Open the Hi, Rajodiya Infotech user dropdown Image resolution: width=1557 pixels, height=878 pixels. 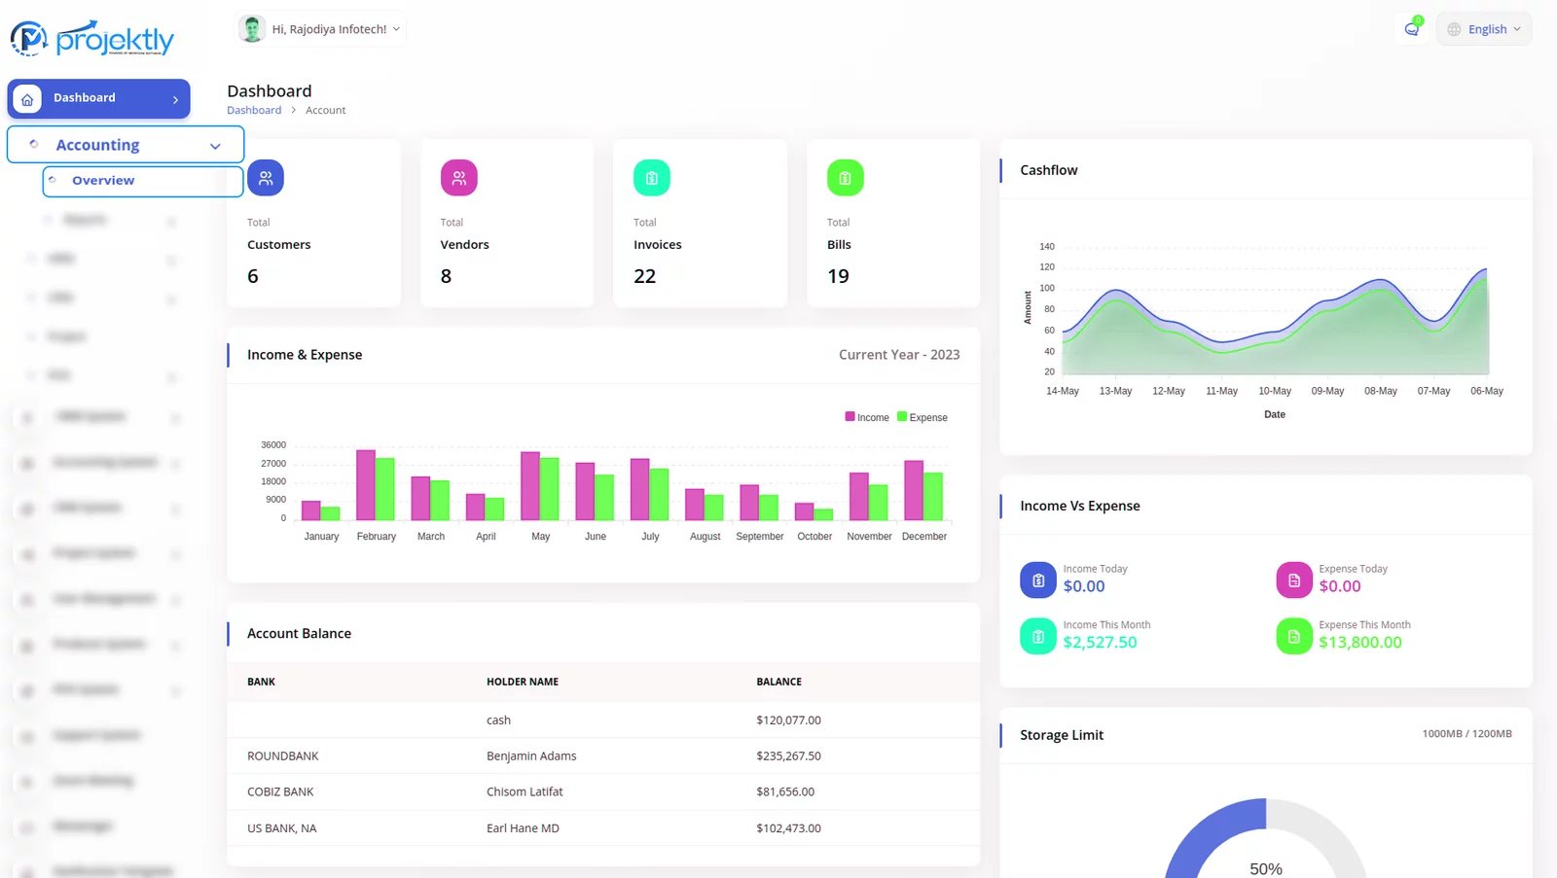(x=322, y=29)
